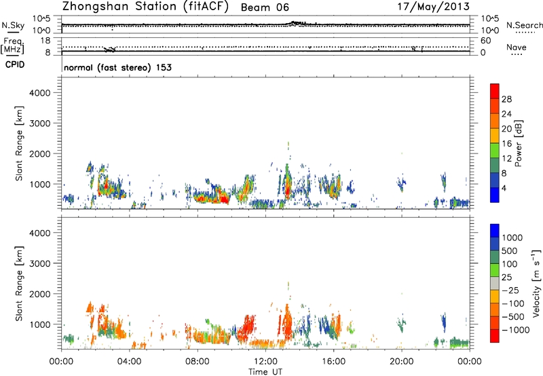Pick the red top segment of power colorbar
The height and width of the screenshot is (376, 543).
[495, 91]
